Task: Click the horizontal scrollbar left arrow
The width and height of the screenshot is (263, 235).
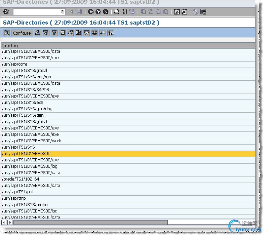Action: pyautogui.click(x=4, y=223)
